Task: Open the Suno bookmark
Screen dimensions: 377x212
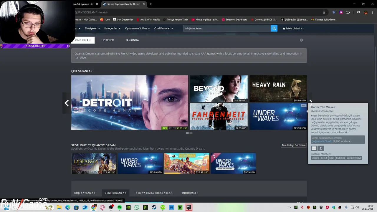Action: coord(105,20)
